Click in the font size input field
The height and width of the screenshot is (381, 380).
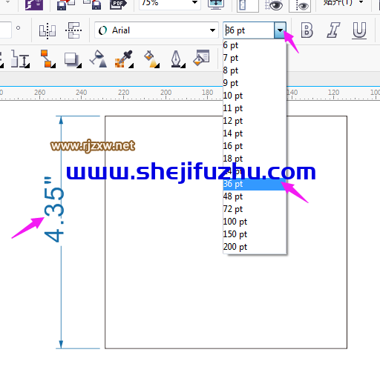249,30
